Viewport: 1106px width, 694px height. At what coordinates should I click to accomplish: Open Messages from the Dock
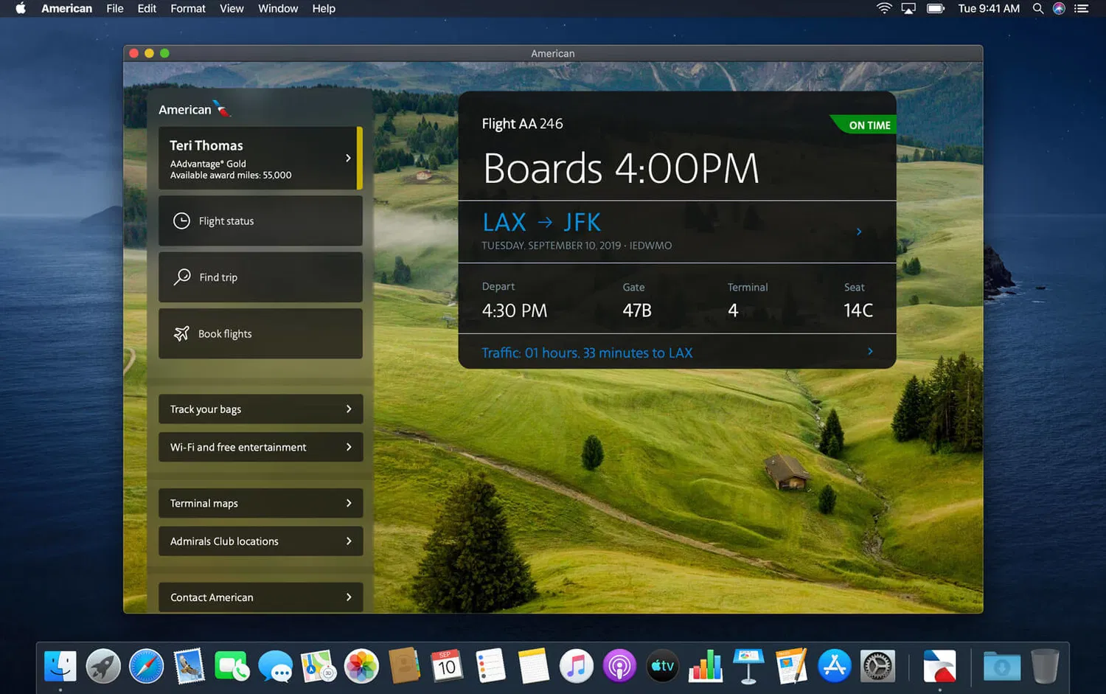[276, 667]
